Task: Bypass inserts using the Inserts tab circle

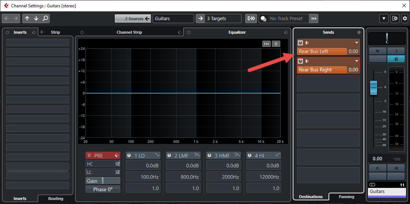Action: (8, 33)
